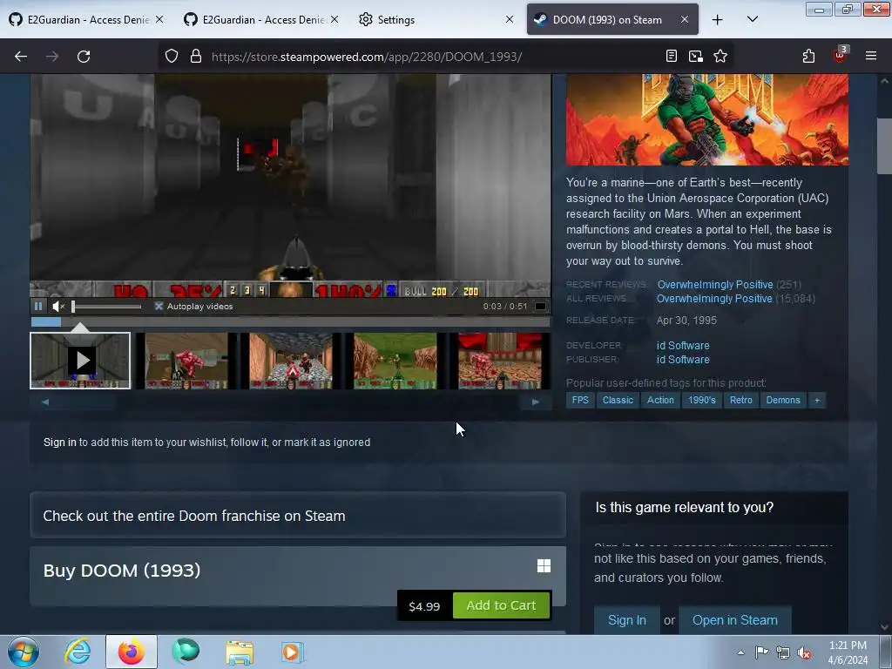Adjust the video volume slider
The width and height of the screenshot is (892, 669).
(x=106, y=307)
